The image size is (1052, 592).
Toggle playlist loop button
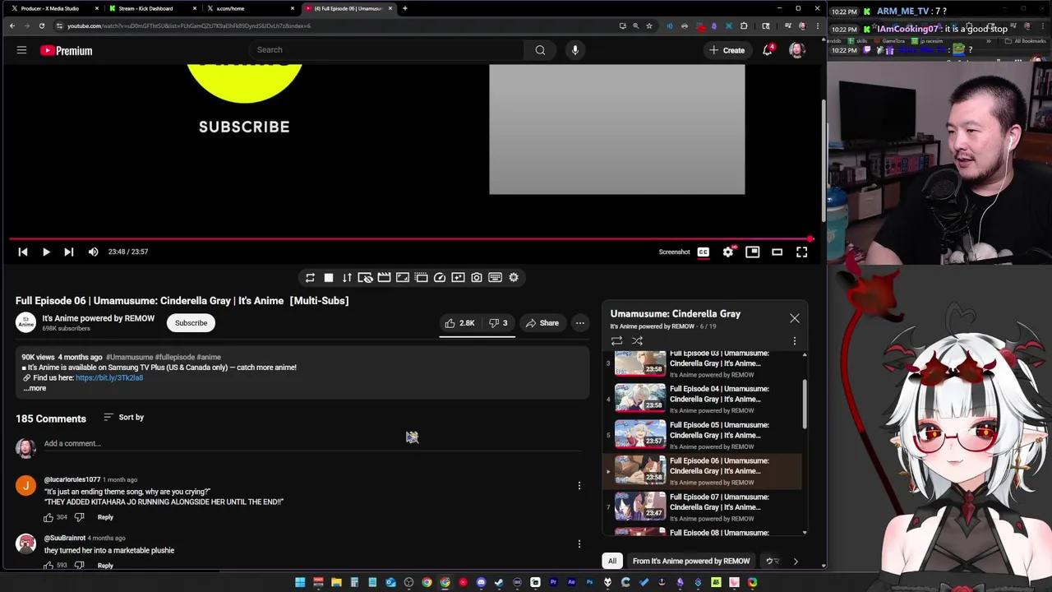tap(616, 340)
